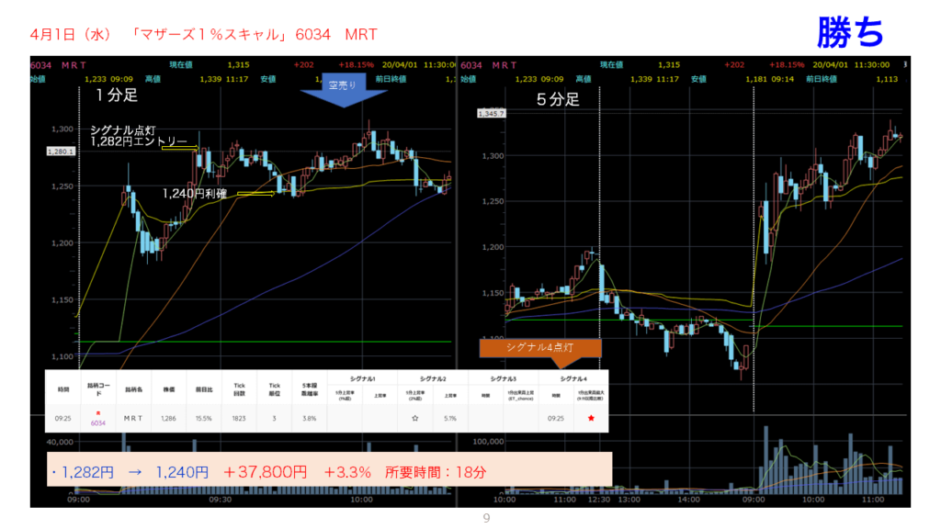
Task: Click 前日終値 1,113 on the 5分足 chart
Action: click(x=852, y=79)
